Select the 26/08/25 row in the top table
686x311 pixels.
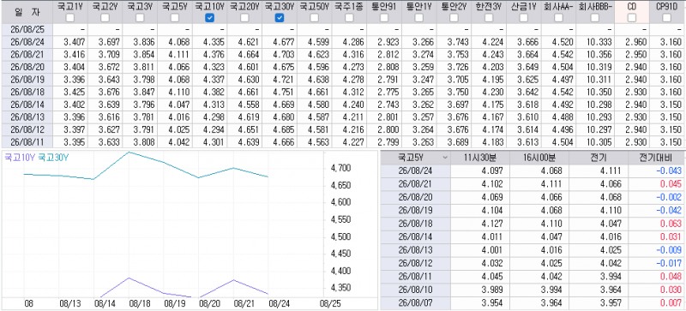click(x=342, y=30)
